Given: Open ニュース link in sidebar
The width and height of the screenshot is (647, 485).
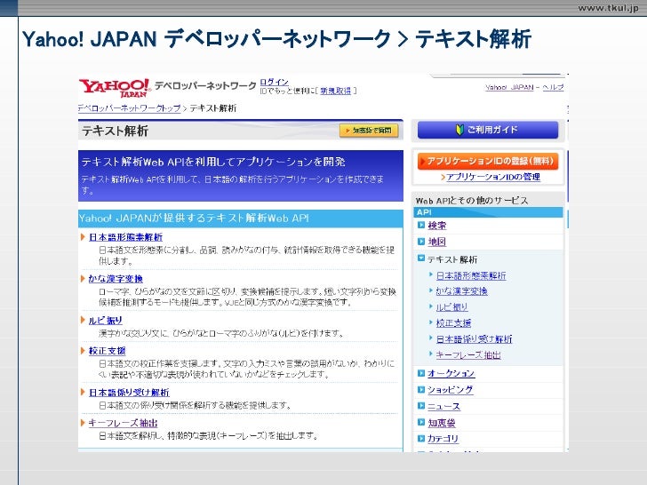Looking at the screenshot, I should [x=443, y=406].
